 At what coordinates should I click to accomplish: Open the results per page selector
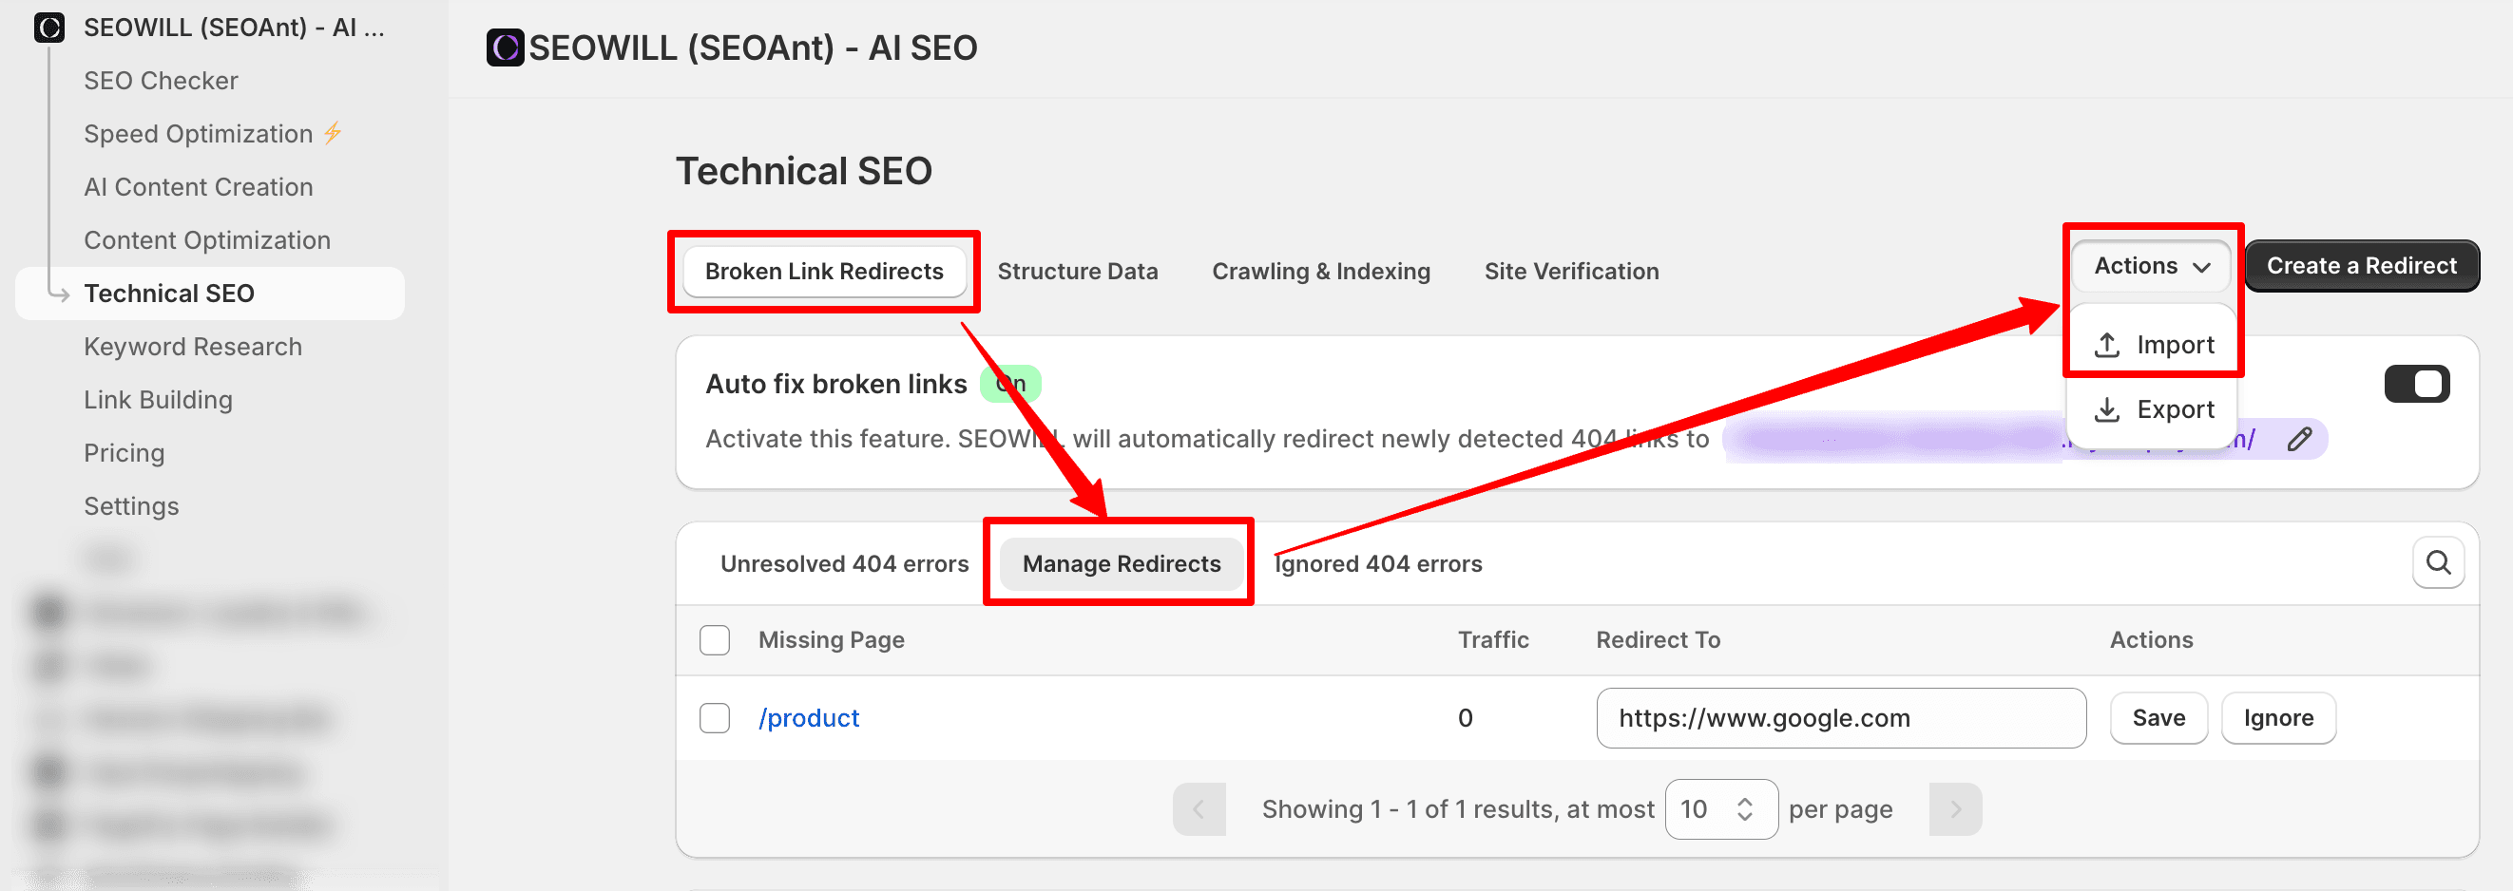point(1720,808)
